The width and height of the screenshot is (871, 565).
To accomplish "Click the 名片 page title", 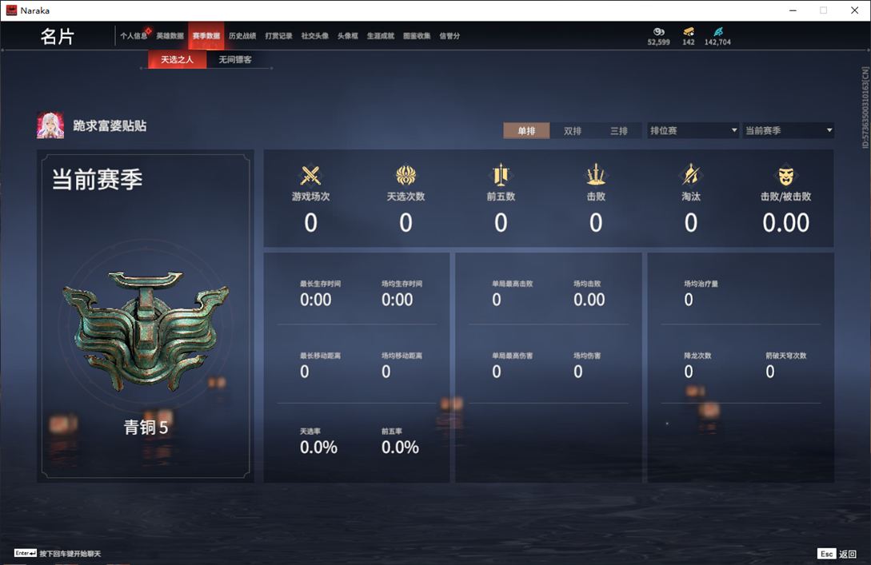I will pos(58,37).
